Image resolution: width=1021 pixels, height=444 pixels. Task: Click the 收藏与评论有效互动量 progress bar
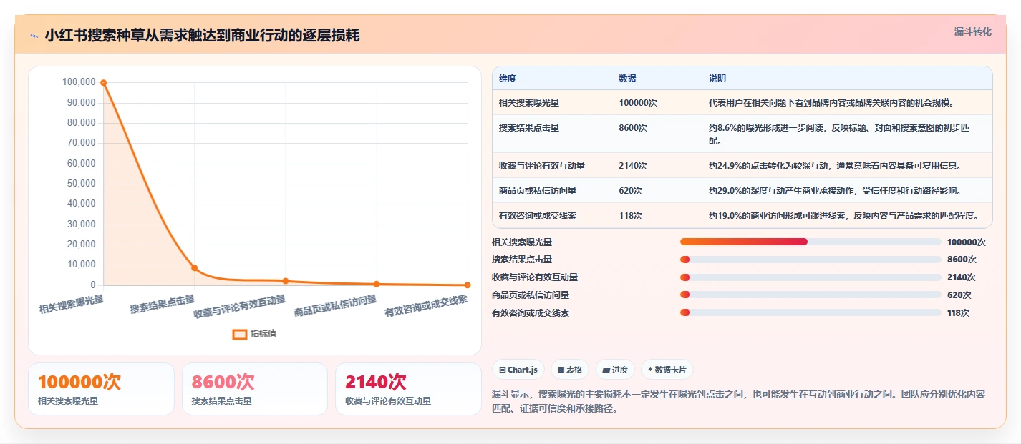tap(810, 277)
